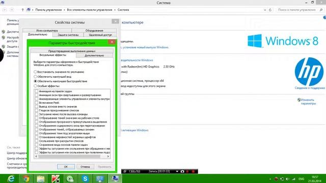Expand chevron after Панель управления breadcrumb
The width and height of the screenshot is (326, 183).
(64, 10)
